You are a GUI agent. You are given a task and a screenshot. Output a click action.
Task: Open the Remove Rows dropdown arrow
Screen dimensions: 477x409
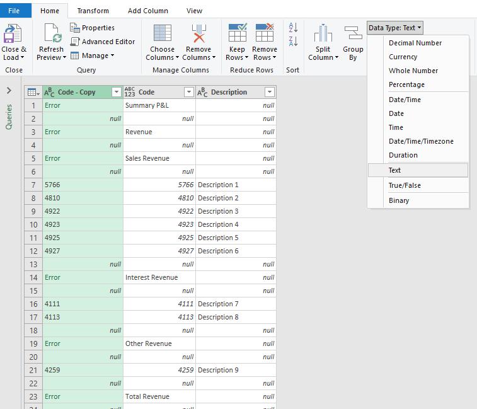click(x=274, y=57)
